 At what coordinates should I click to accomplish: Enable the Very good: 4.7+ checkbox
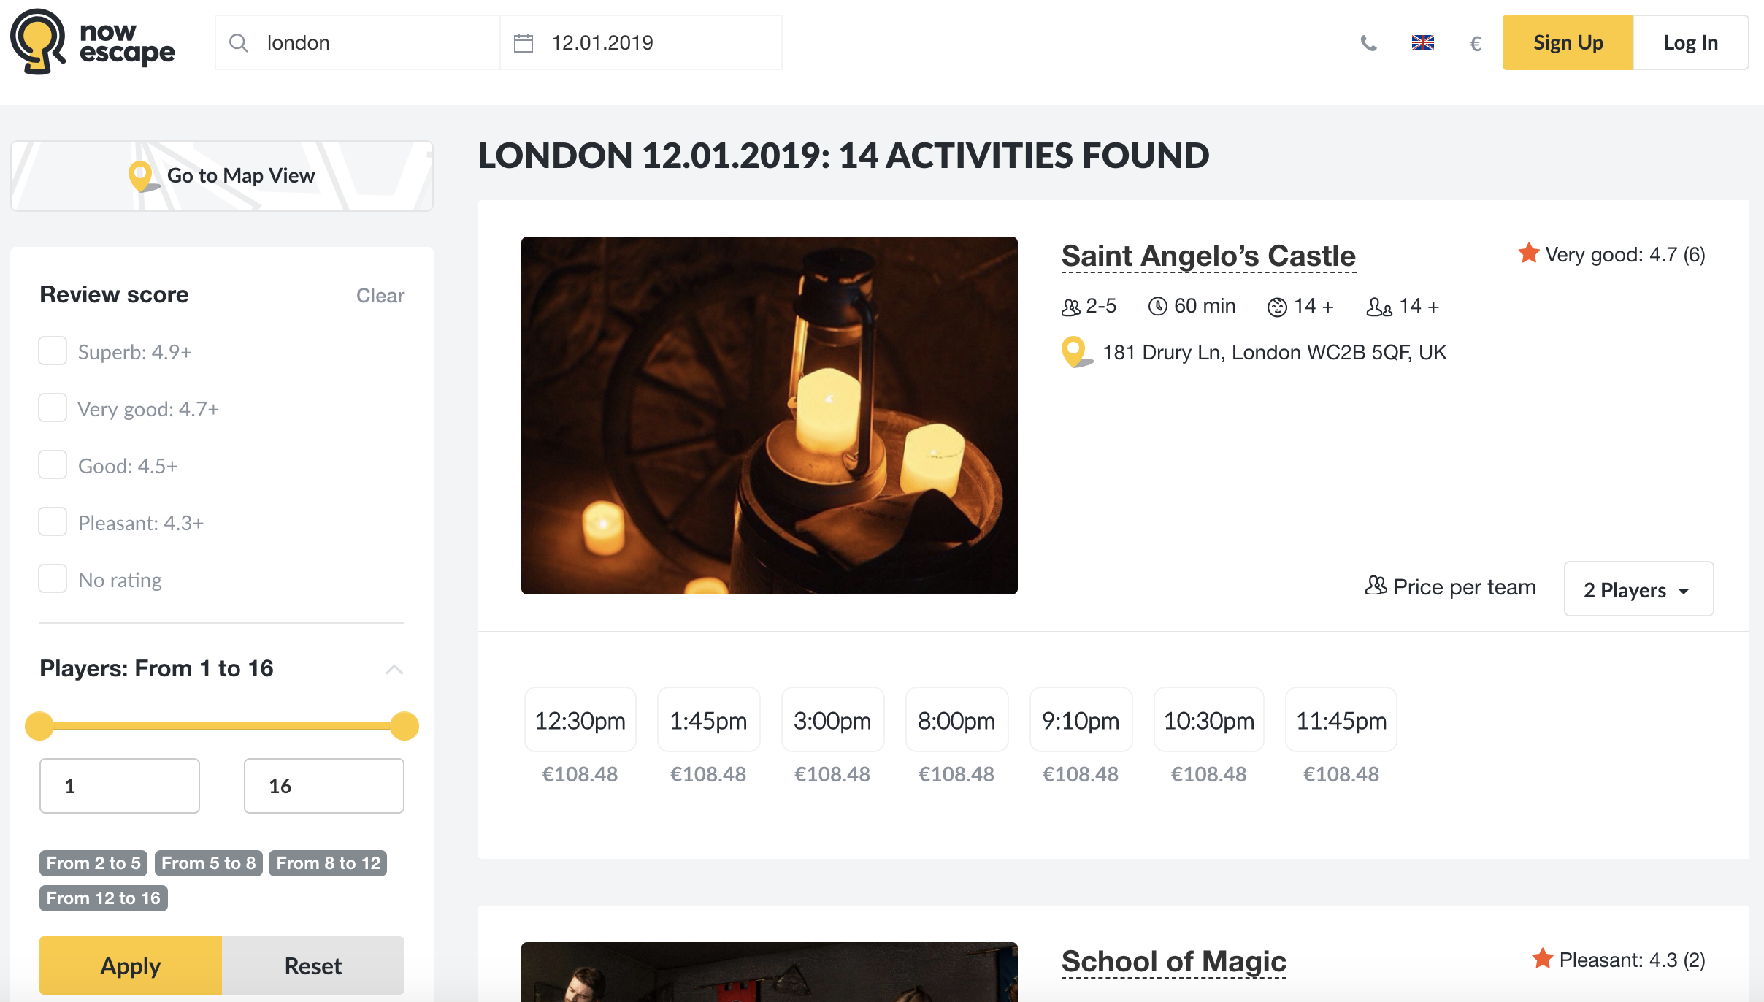point(53,408)
